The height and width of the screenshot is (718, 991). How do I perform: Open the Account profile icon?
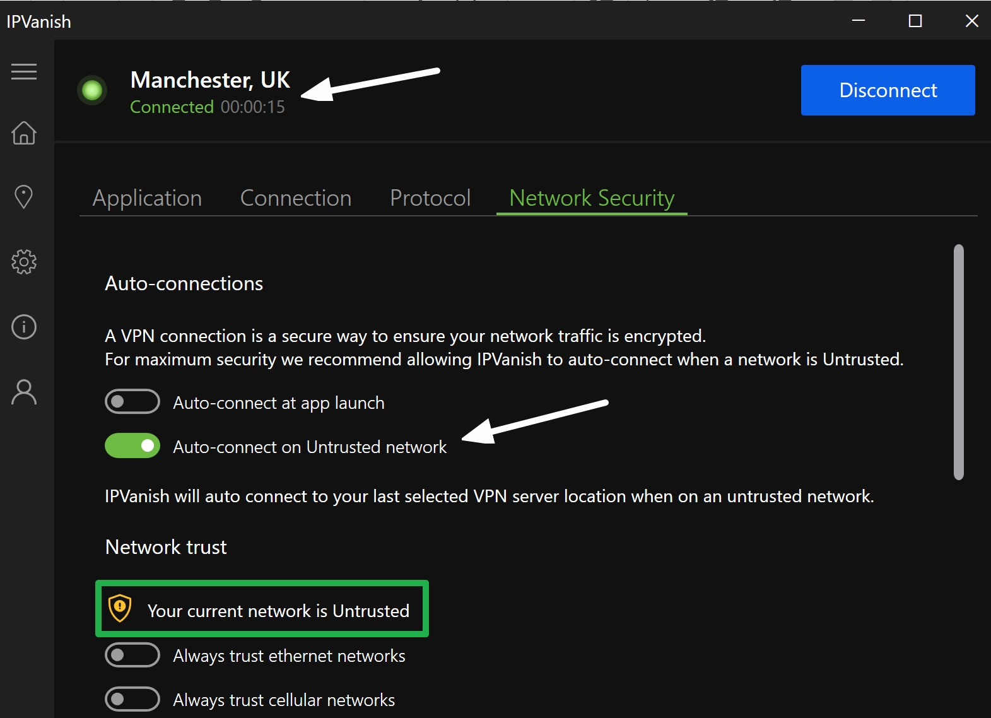[24, 392]
